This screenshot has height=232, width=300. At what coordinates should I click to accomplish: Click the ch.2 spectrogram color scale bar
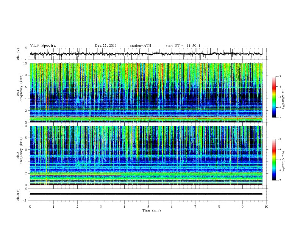coord(274,160)
